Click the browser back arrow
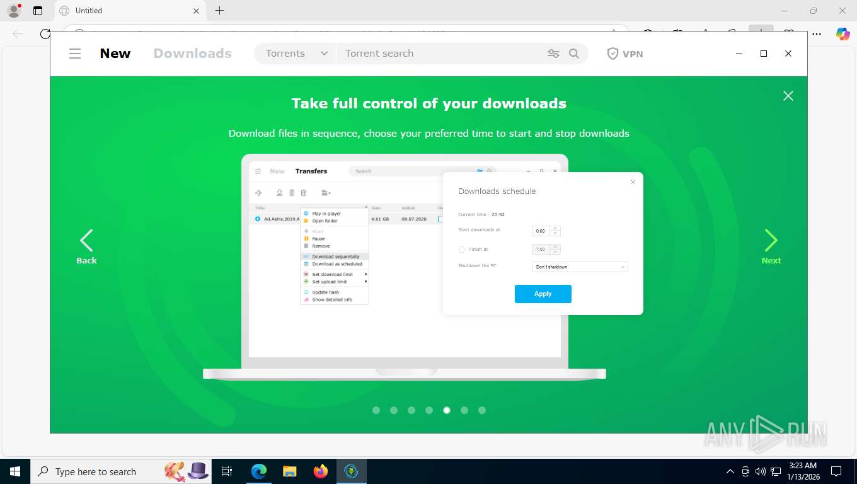The image size is (857, 484). point(18,34)
